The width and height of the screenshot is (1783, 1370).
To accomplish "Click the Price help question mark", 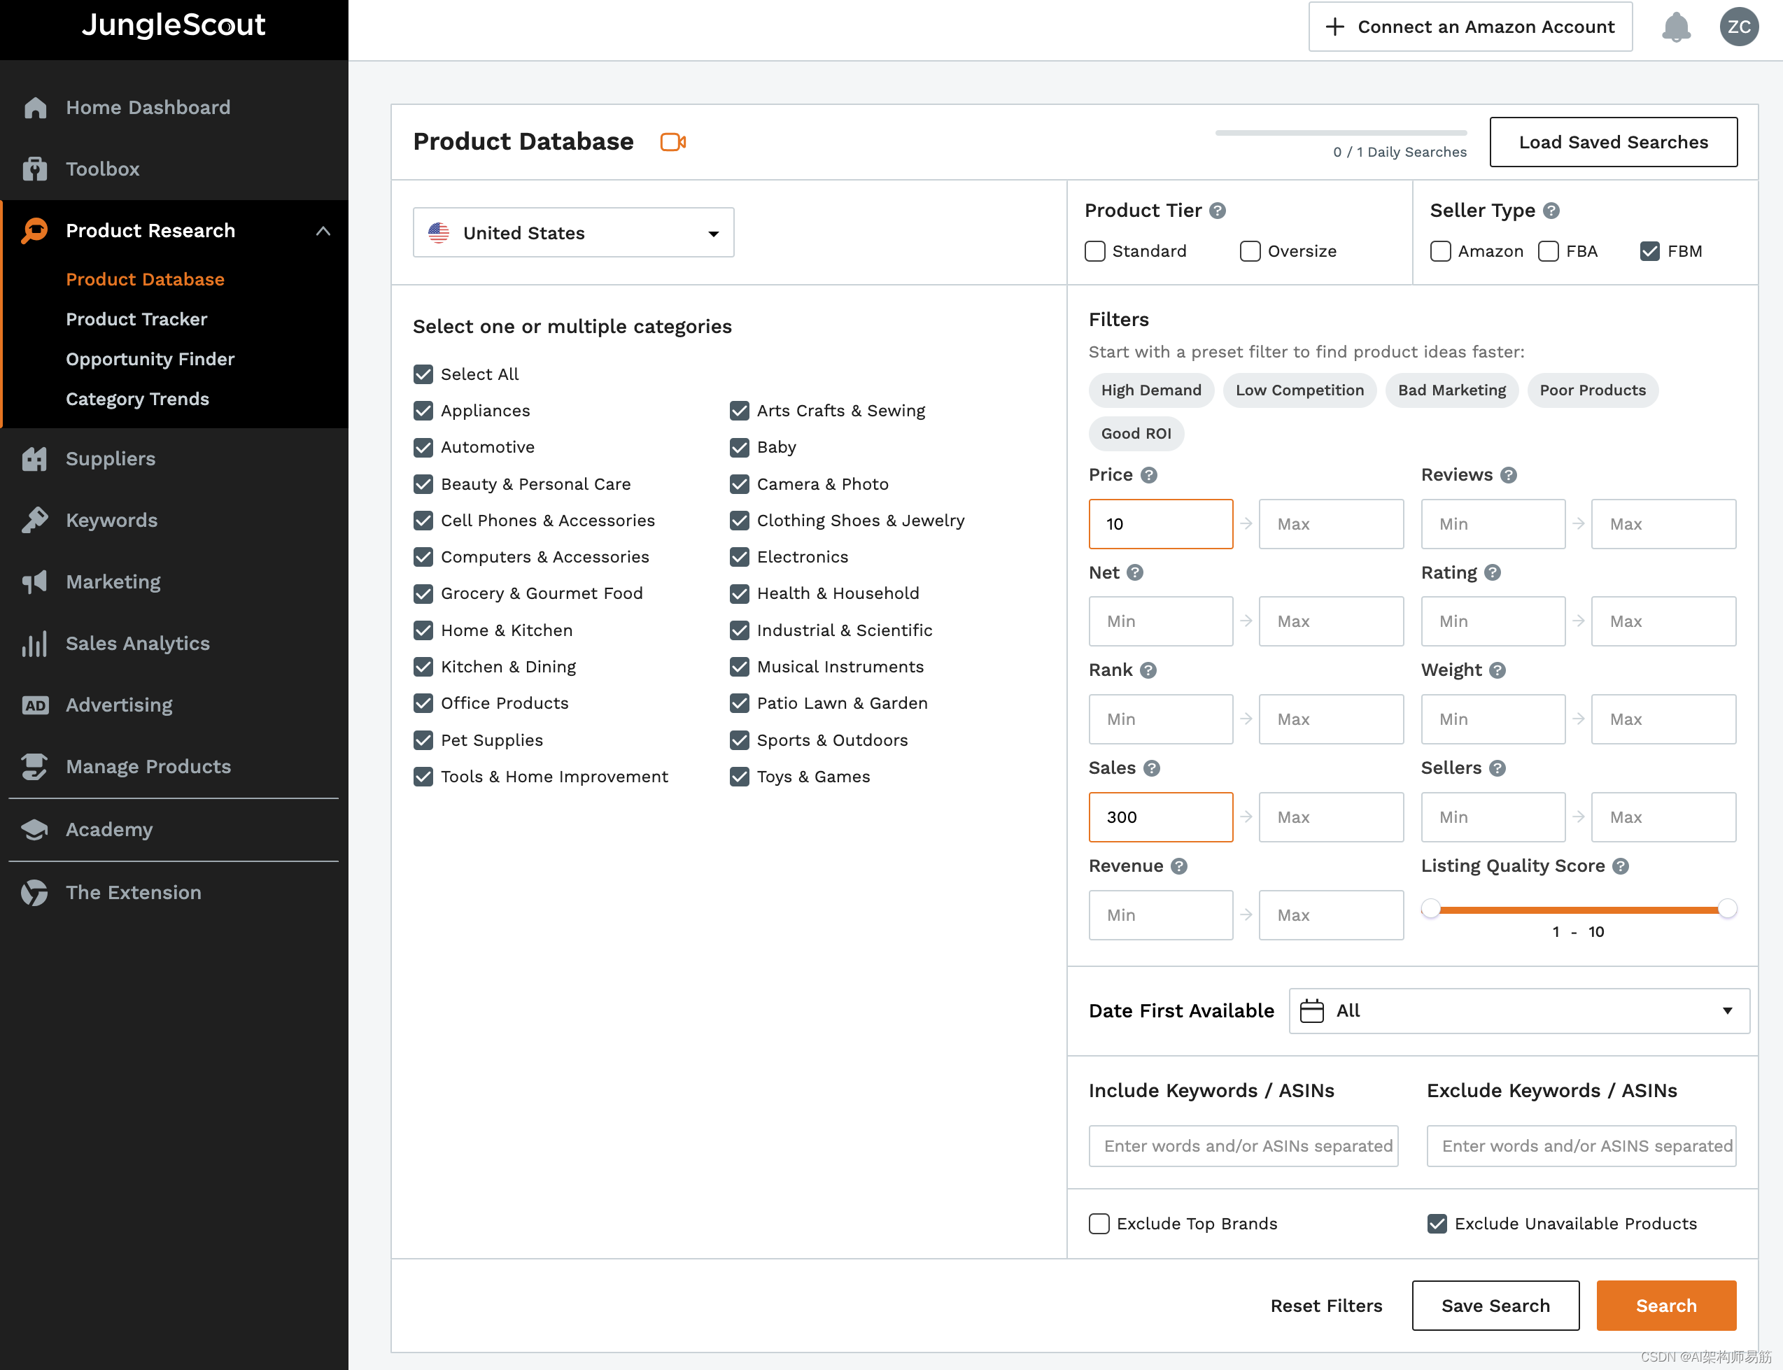I will click(x=1148, y=474).
